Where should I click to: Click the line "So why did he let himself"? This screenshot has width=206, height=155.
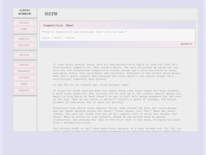point(91,85)
